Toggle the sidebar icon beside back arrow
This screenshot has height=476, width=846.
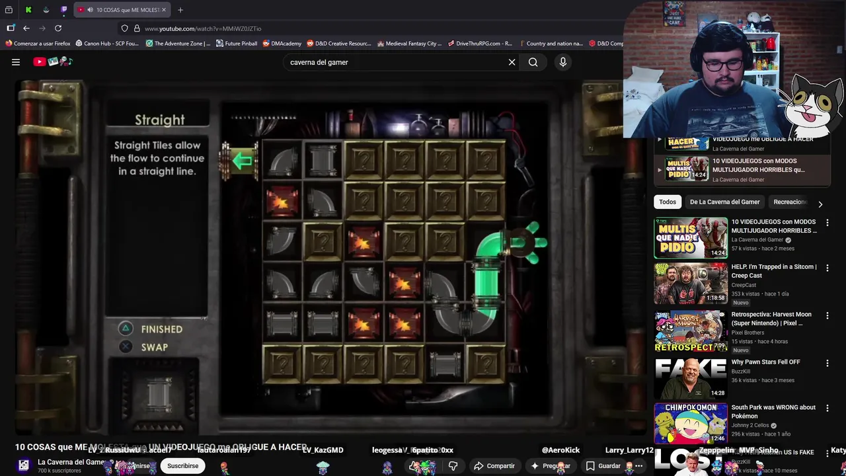point(11,28)
